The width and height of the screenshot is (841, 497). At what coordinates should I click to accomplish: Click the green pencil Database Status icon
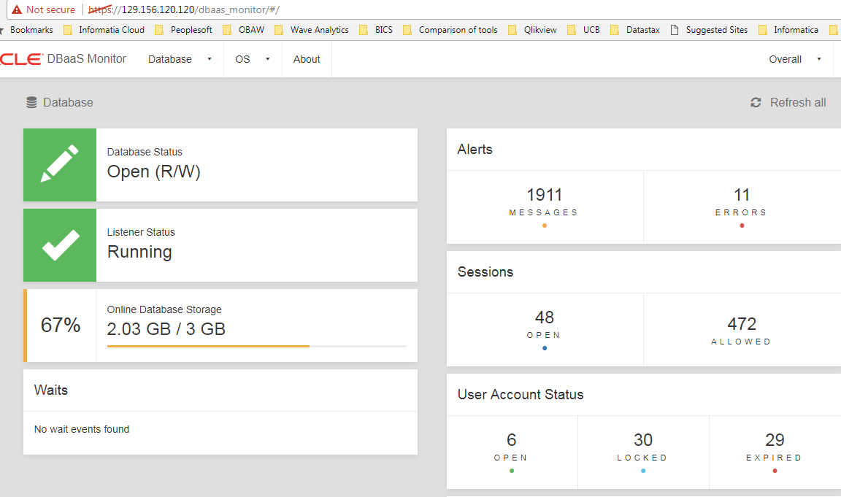click(x=60, y=164)
